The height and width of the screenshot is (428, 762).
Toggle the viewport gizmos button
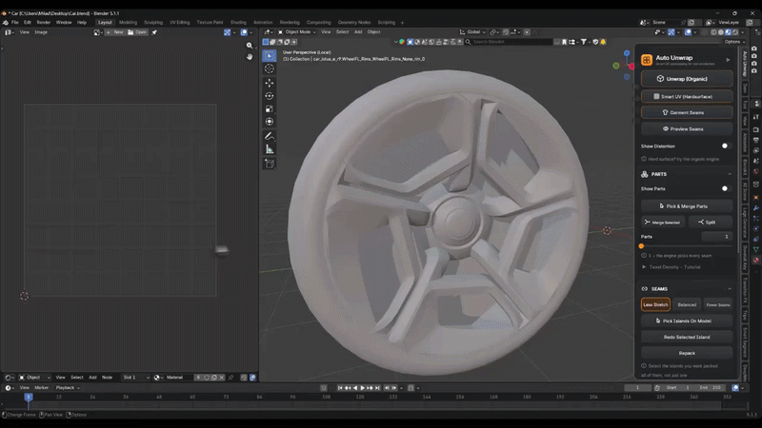(x=672, y=32)
